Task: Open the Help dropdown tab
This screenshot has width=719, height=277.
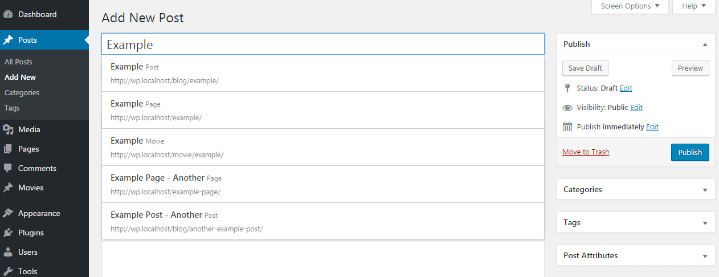Action: pos(693,6)
